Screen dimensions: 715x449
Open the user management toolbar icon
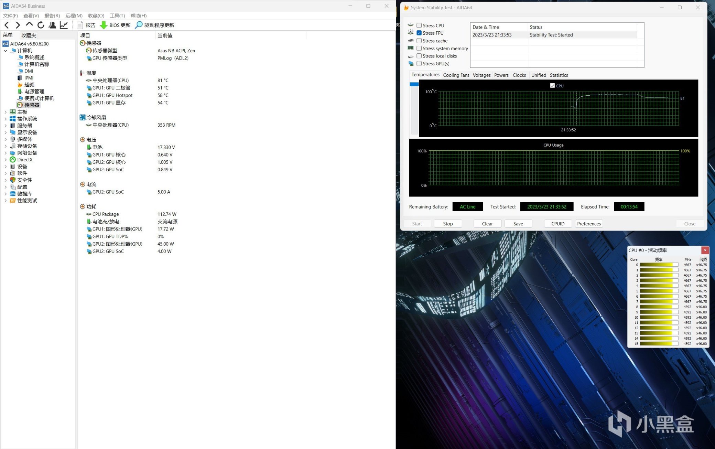(52, 25)
